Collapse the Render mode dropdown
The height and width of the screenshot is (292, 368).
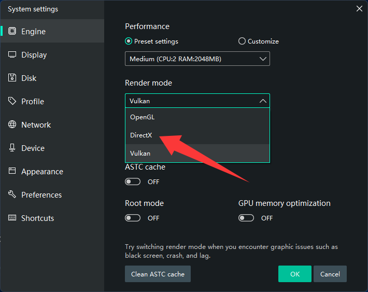pyautogui.click(x=197, y=101)
